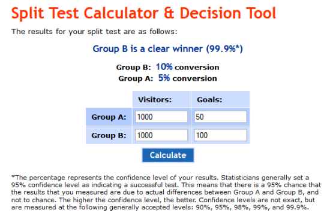This screenshot has width=330, height=216.
Task: Click the Calculate button
Action: point(168,155)
